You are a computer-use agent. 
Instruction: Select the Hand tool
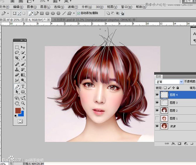(x=17, y=103)
